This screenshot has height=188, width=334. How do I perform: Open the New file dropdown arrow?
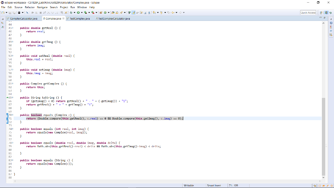tap(7, 13)
